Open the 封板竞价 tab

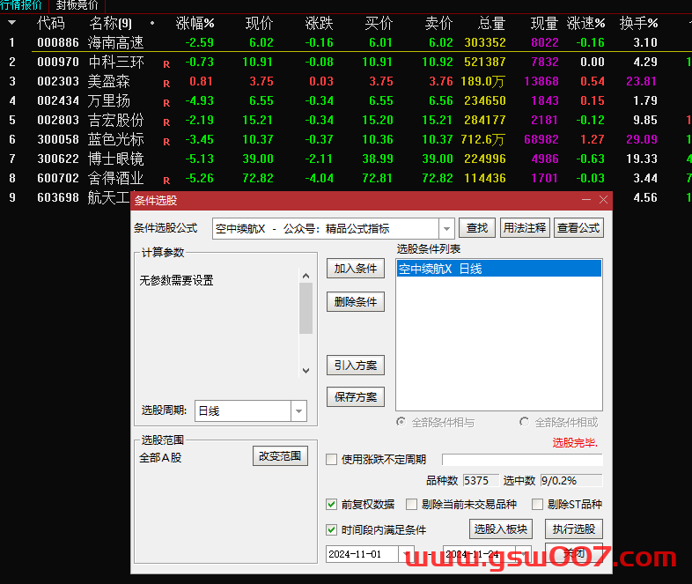tap(77, 5)
